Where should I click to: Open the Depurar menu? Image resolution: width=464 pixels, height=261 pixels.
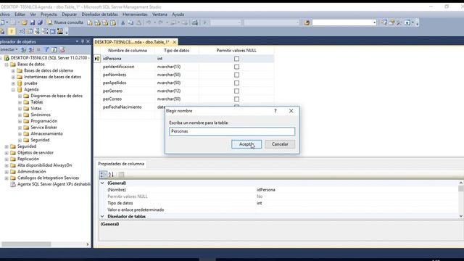(x=70, y=14)
